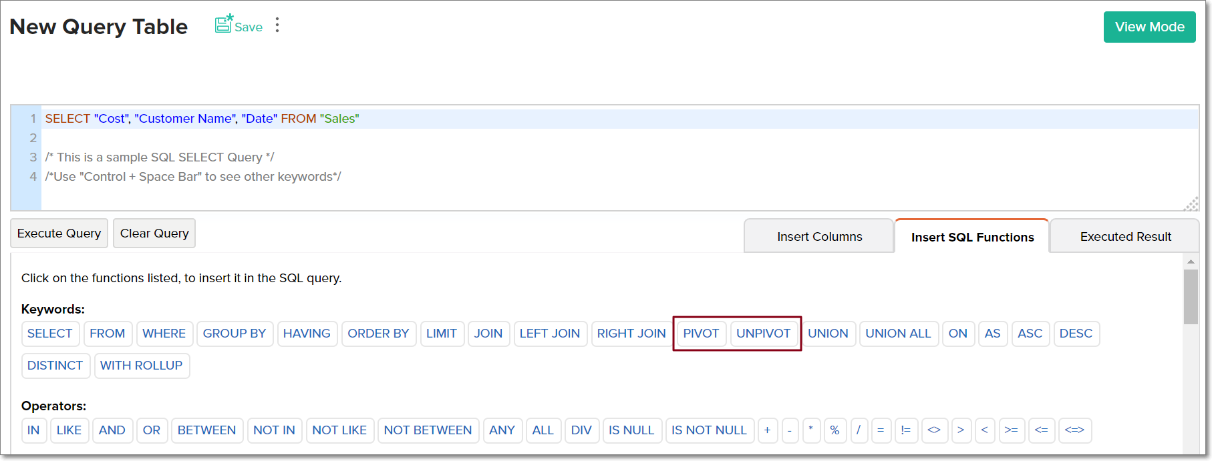Insert the WHERE keyword
Screen dimensions: 1212x461
coord(164,334)
